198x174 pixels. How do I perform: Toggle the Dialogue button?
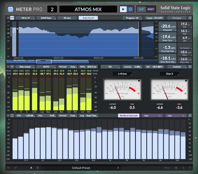point(177,18)
